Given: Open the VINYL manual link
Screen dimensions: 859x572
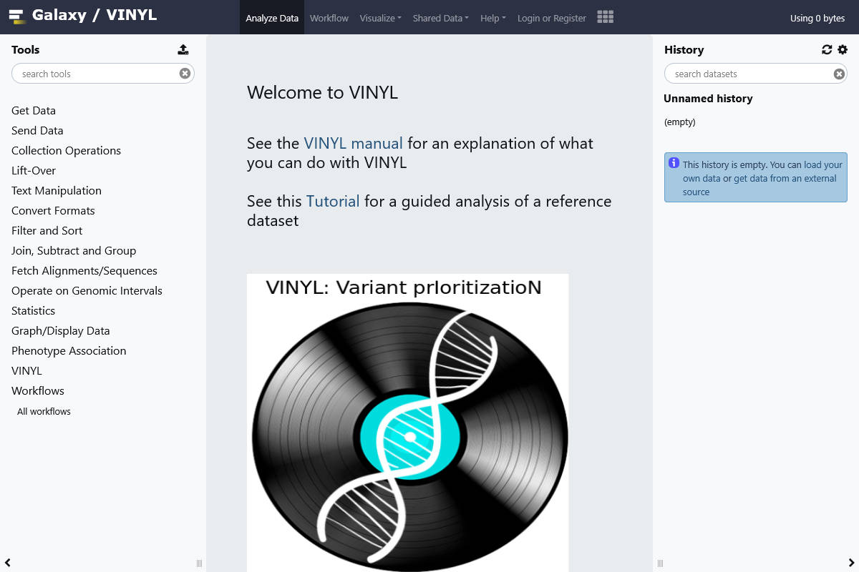Looking at the screenshot, I should click(352, 143).
